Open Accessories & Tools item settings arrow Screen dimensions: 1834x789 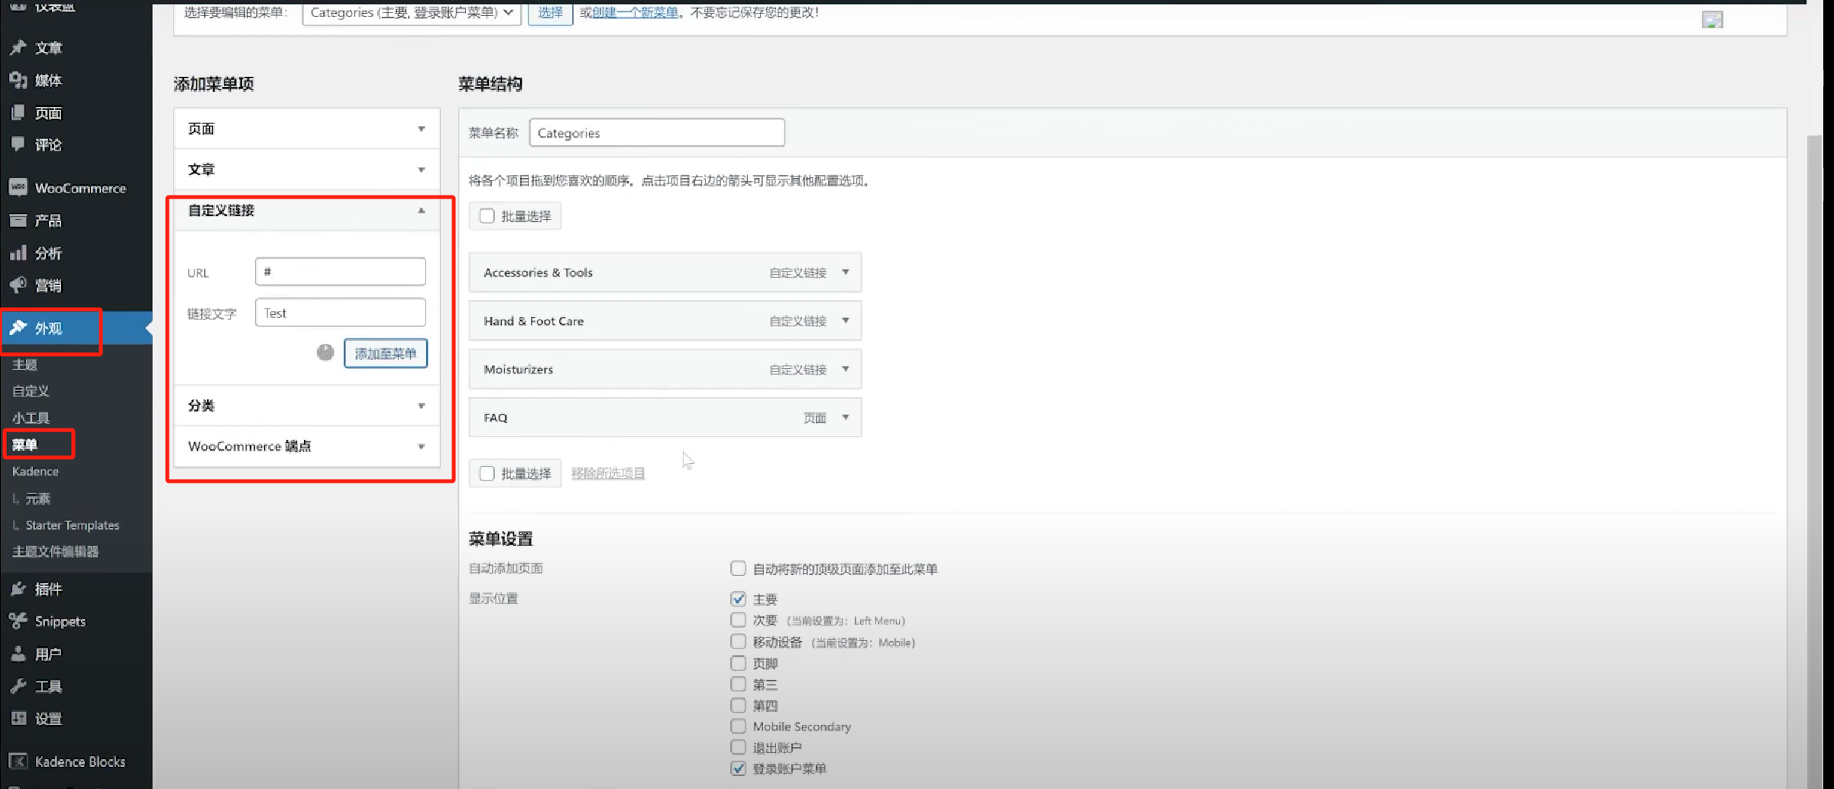coord(845,272)
